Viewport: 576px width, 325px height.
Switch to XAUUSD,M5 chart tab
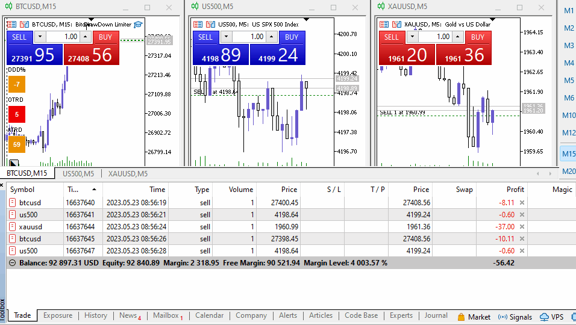click(128, 173)
